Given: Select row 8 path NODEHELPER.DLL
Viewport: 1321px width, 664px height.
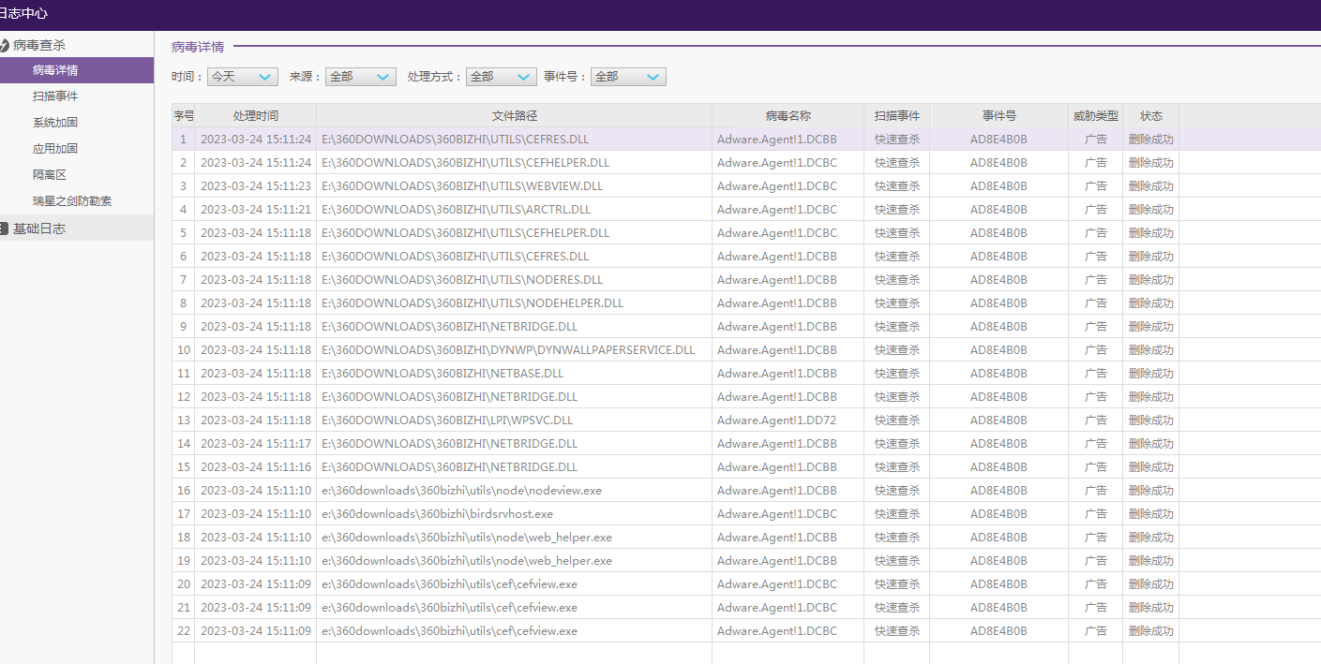Looking at the screenshot, I should click(473, 303).
